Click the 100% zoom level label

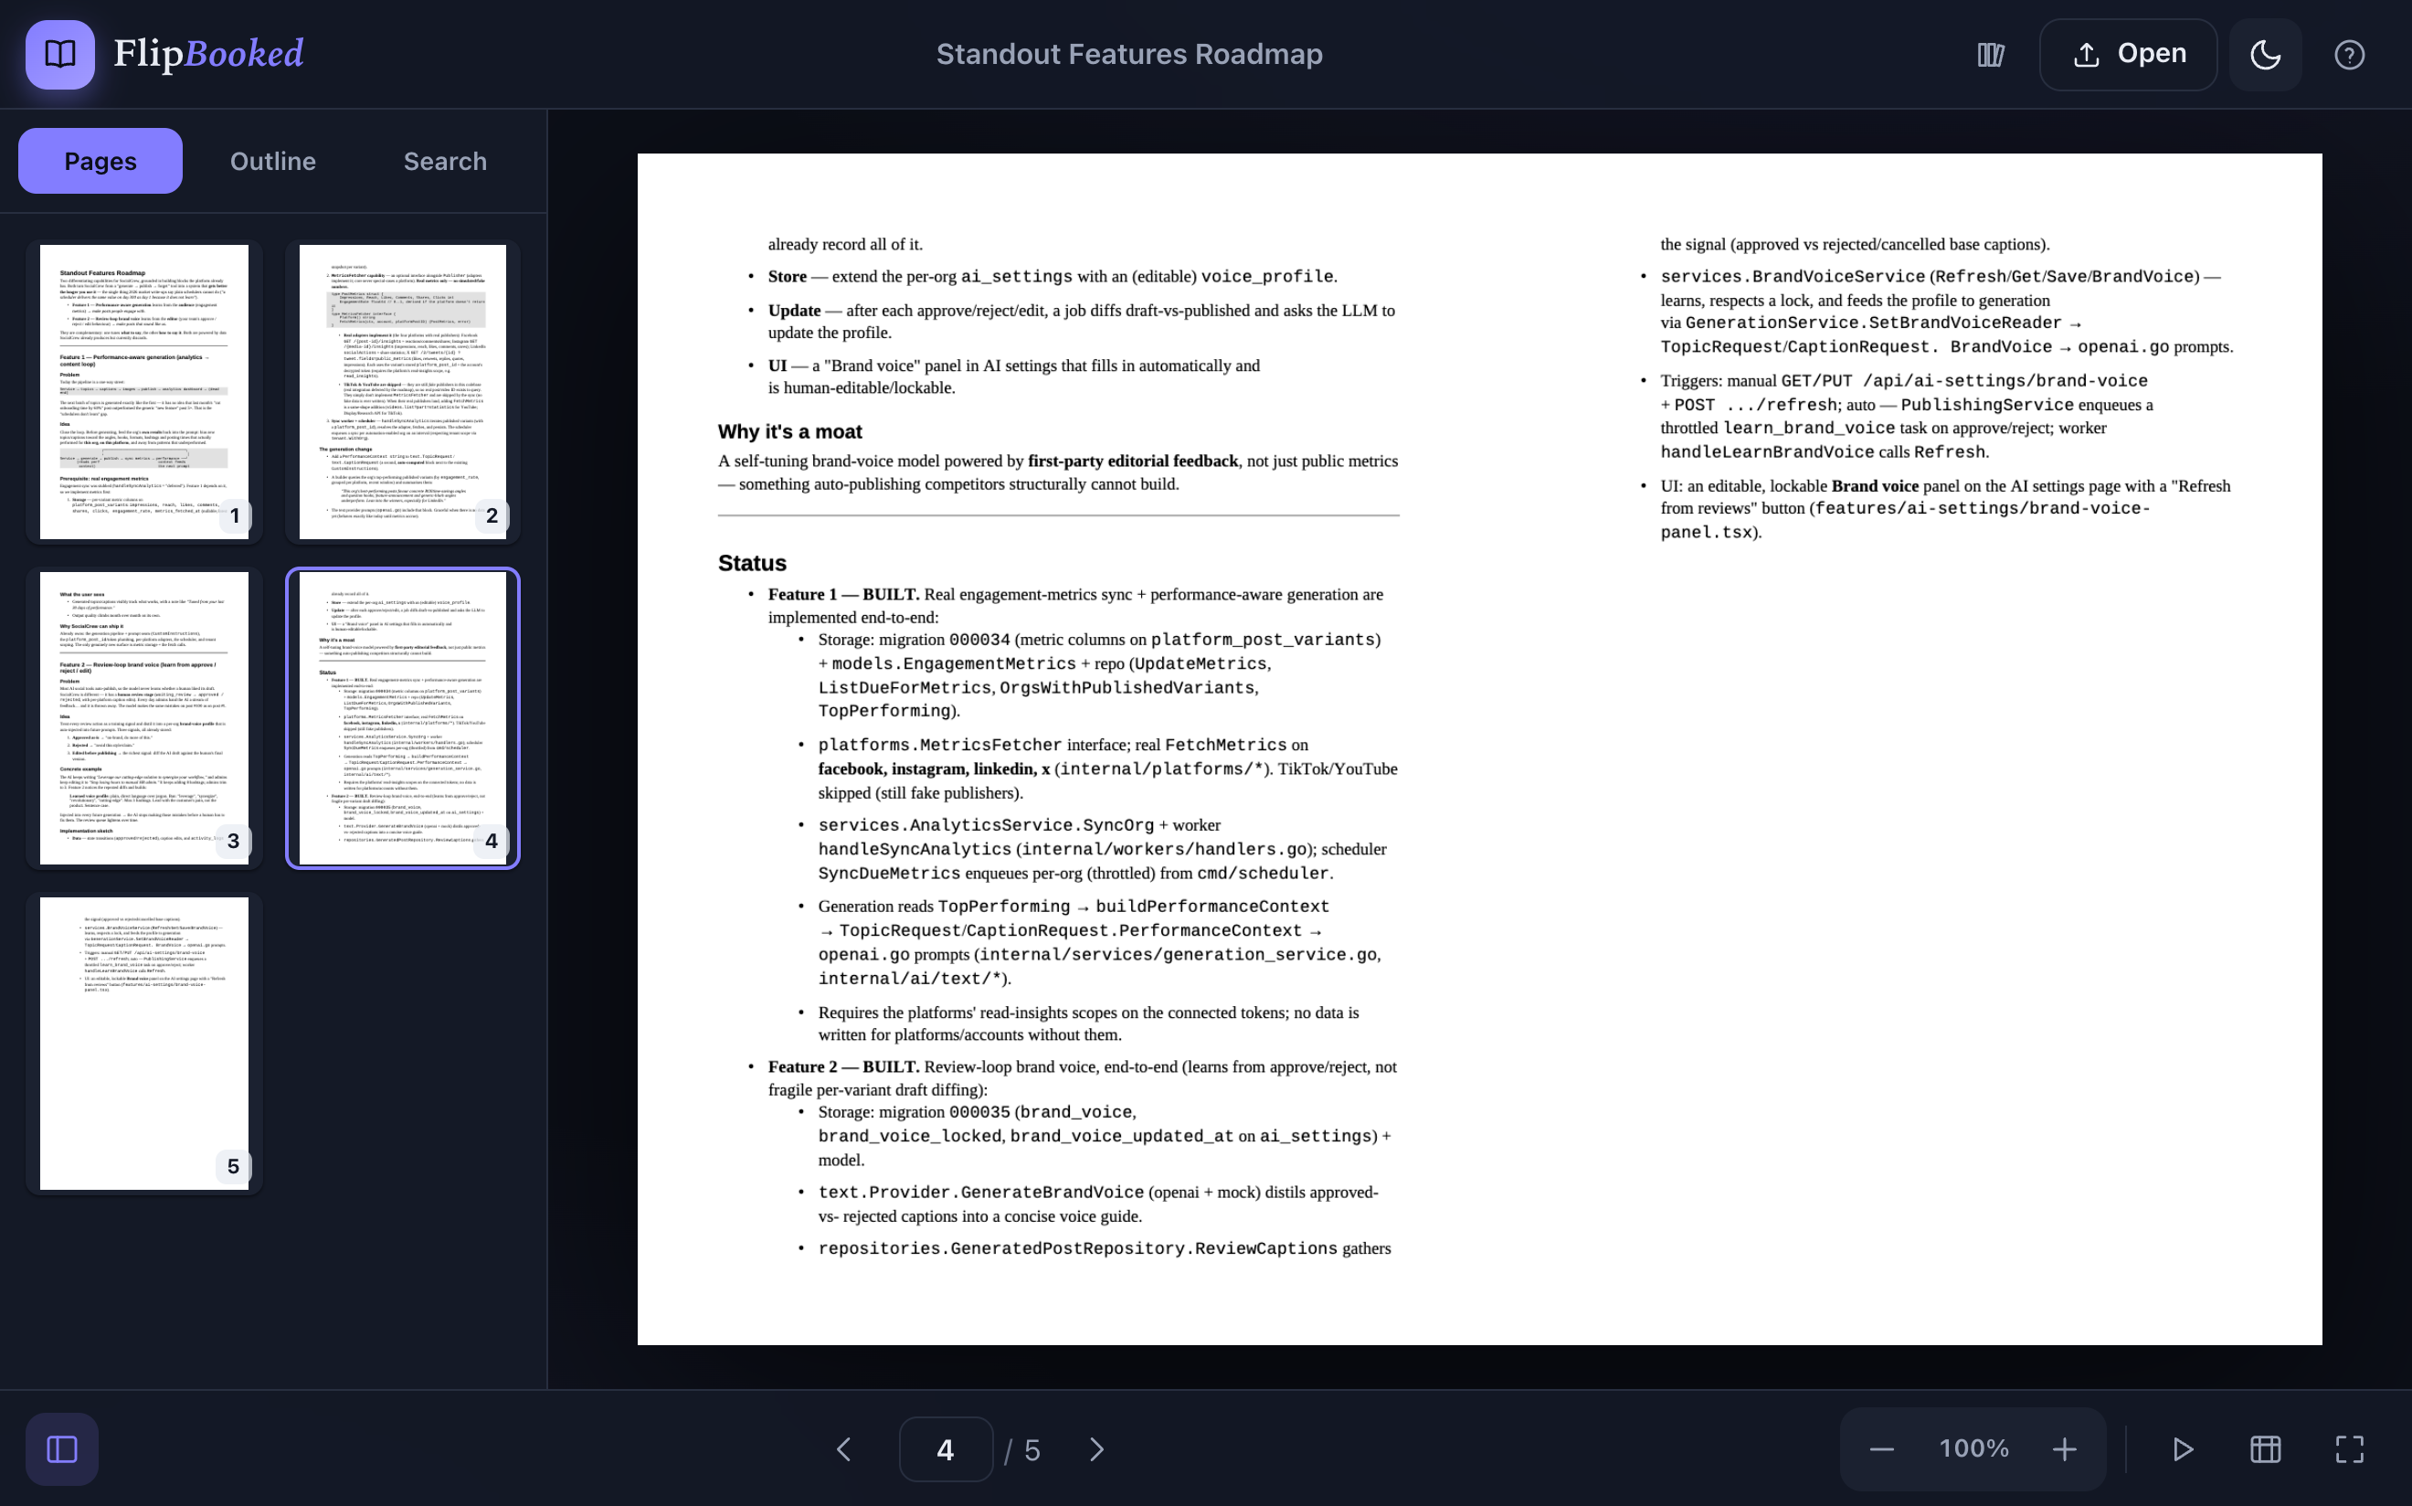1973,1448
